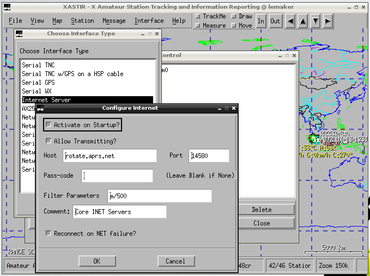Image resolution: width=370 pixels, height=276 pixels.
Task: Toggle Allow Transmitting checkbox
Action: (x=48, y=141)
